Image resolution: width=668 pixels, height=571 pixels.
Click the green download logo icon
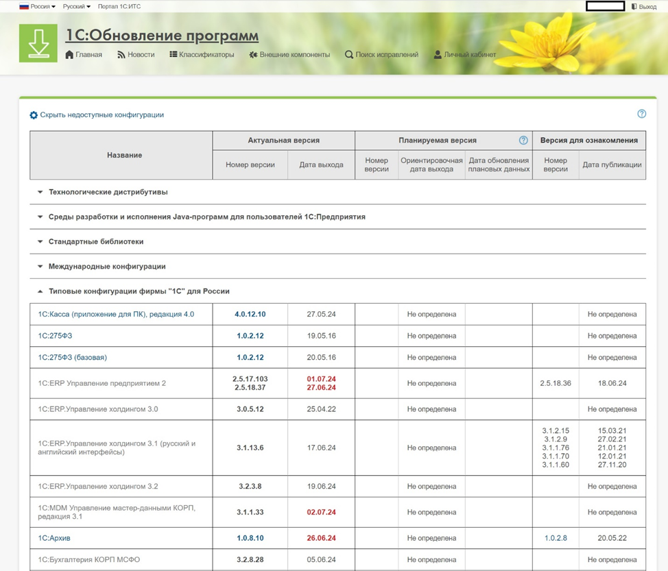[x=38, y=43]
